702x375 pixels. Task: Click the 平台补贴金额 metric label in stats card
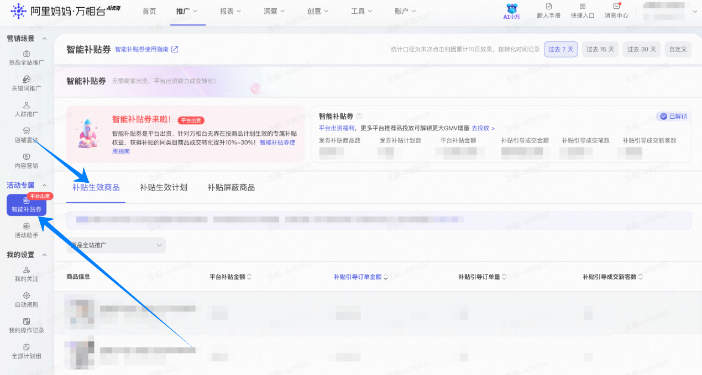point(458,140)
